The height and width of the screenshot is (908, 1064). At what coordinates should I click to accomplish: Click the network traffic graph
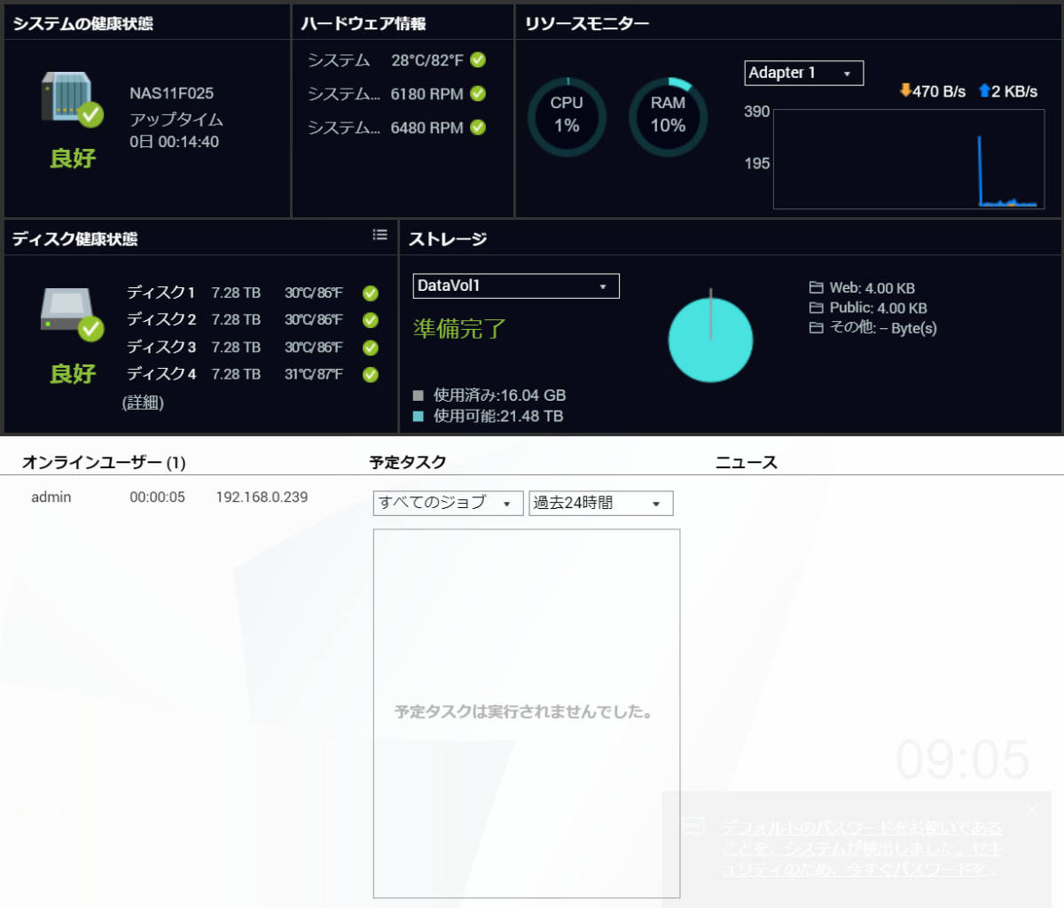click(908, 160)
